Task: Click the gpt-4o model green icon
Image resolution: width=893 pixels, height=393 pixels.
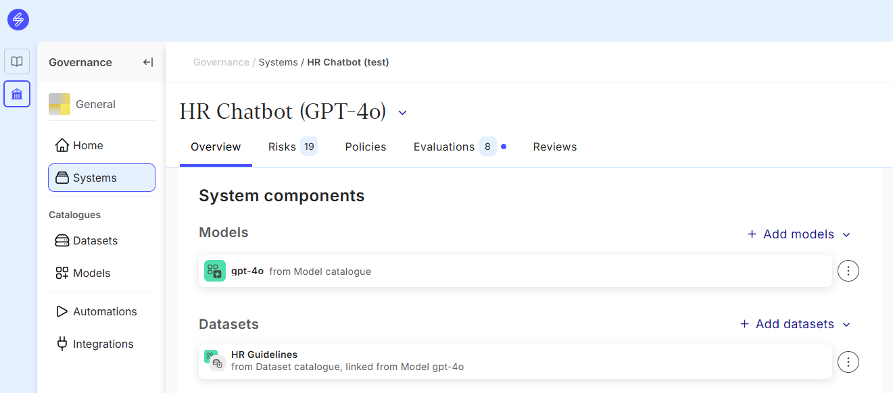Action: click(x=215, y=271)
